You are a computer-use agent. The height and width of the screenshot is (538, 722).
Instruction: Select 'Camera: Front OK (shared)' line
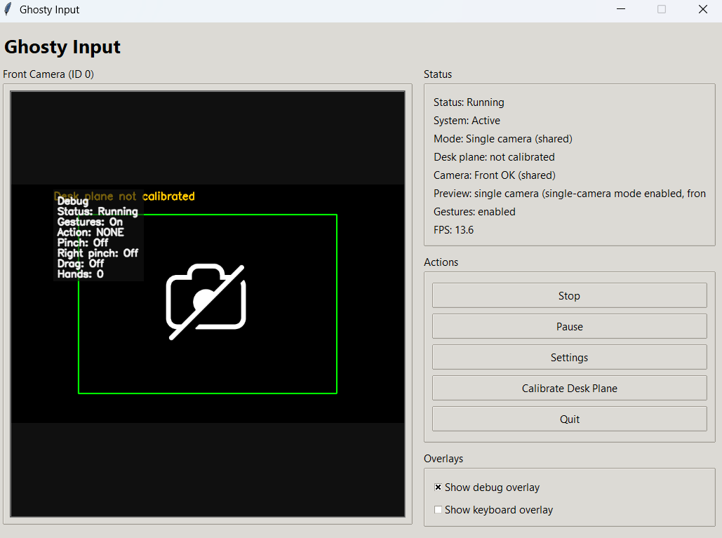click(x=495, y=175)
